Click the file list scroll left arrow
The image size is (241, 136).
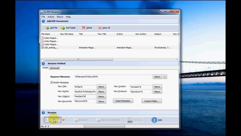pos(42,59)
